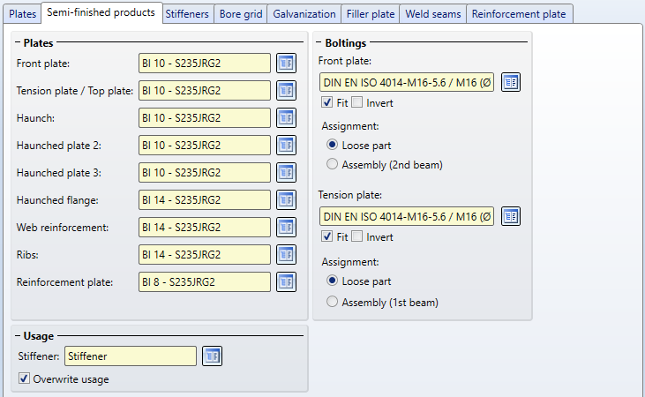Open the Weld seams tab
This screenshot has height=397, width=645.
434,14
